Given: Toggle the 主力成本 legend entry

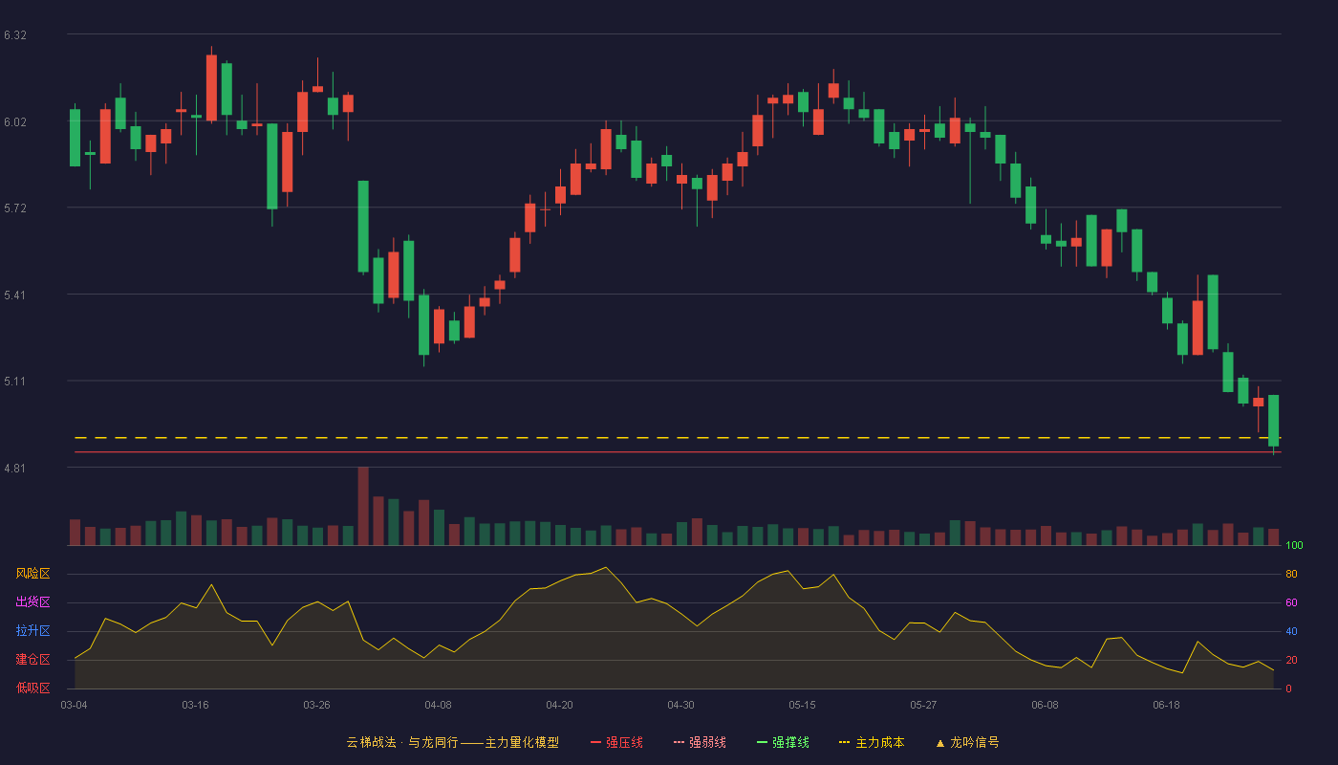Looking at the screenshot, I should [872, 742].
